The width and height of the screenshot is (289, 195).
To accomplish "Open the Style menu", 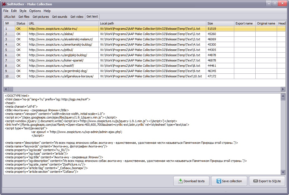I will pyautogui.click(x=23, y=11).
